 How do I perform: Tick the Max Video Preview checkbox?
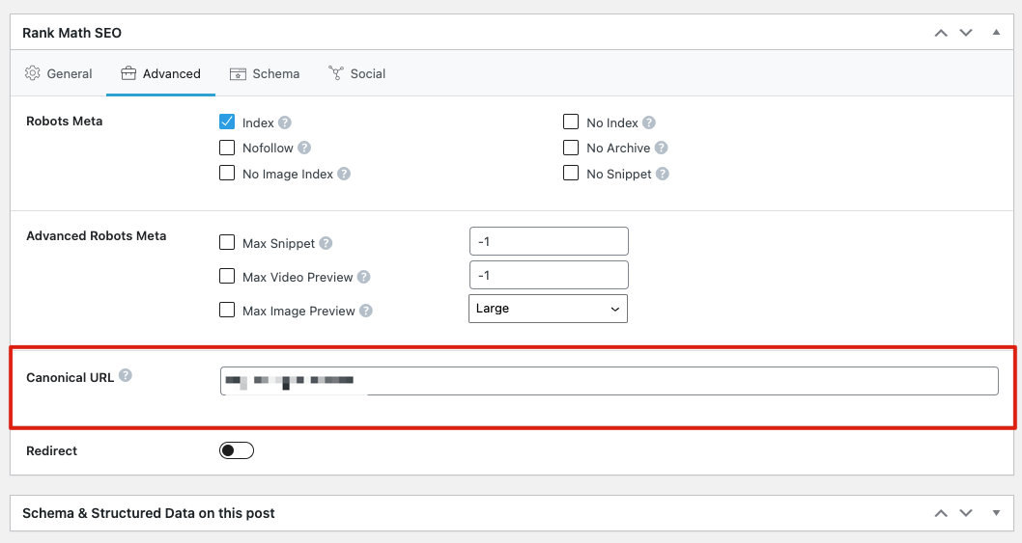click(x=227, y=276)
